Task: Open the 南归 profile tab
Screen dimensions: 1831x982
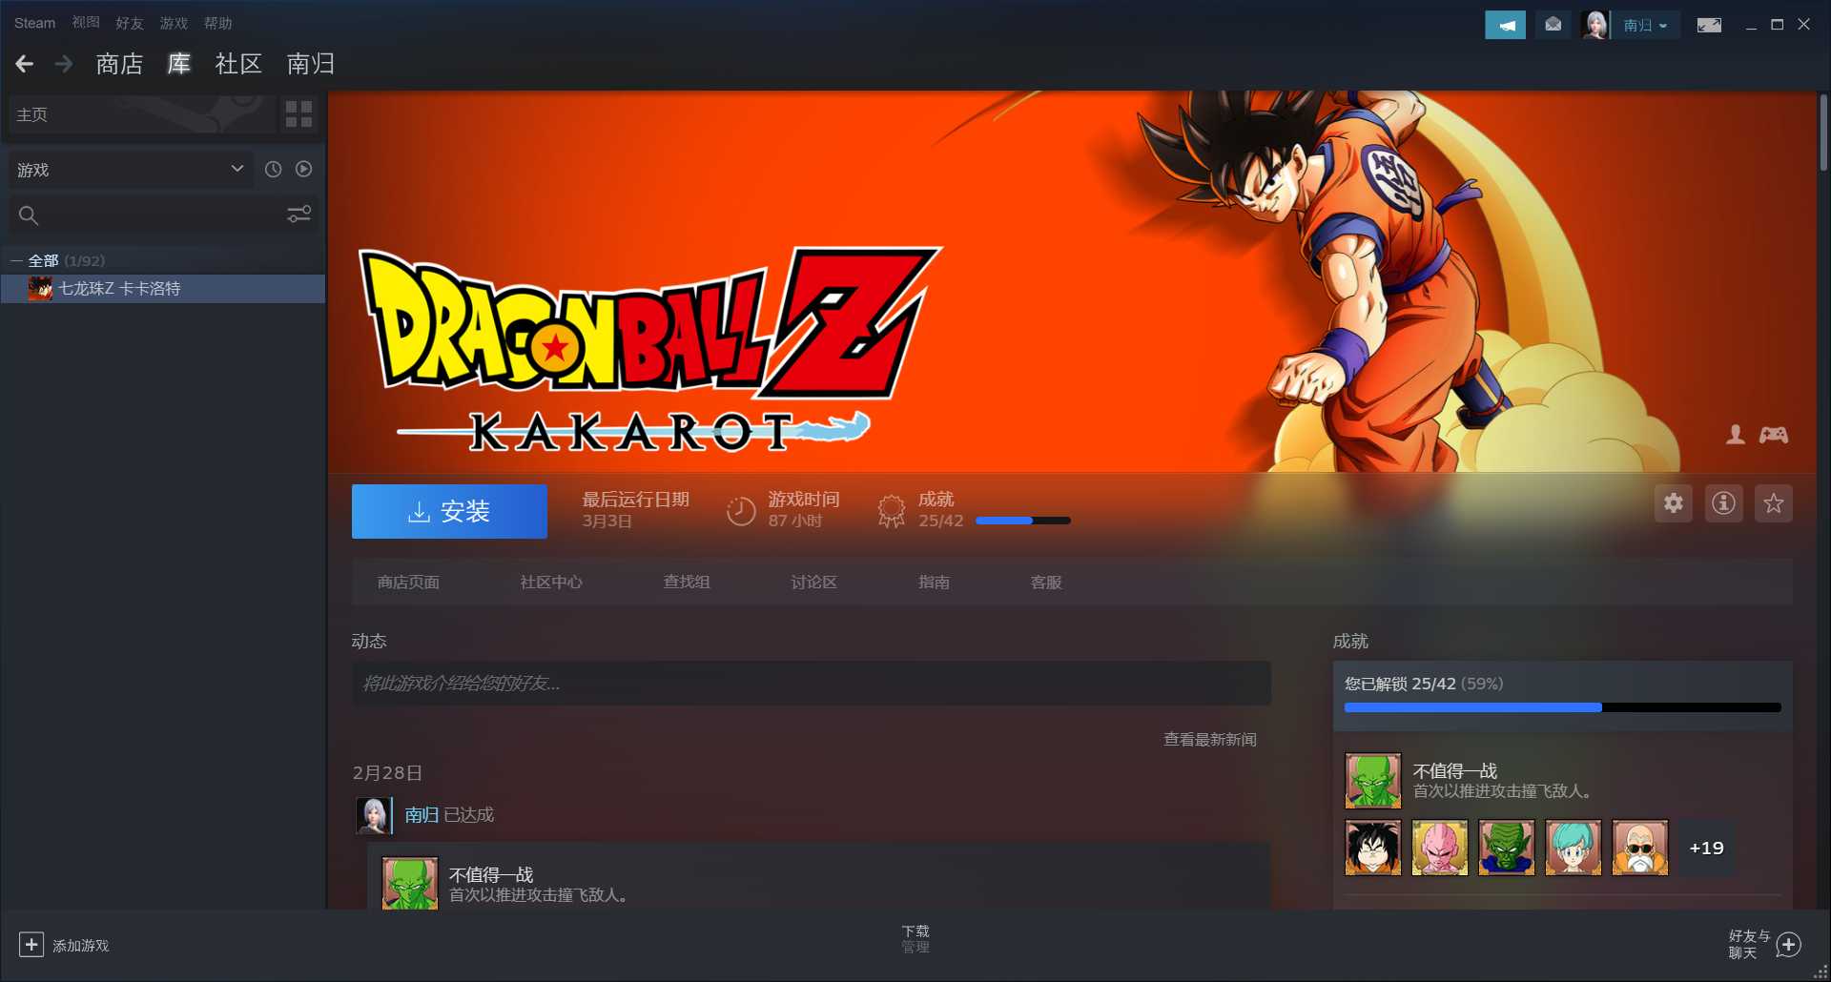Action: (311, 64)
